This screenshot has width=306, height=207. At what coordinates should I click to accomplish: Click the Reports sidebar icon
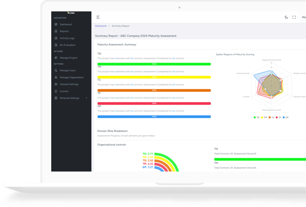(56, 31)
